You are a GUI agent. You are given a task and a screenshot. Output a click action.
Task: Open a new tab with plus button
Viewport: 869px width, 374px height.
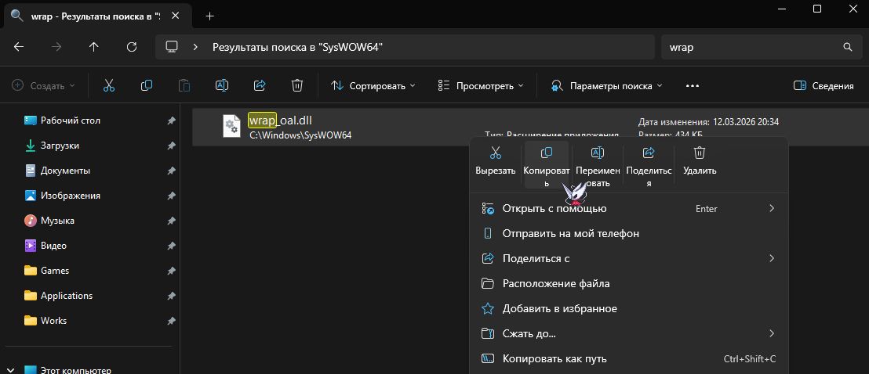point(209,16)
